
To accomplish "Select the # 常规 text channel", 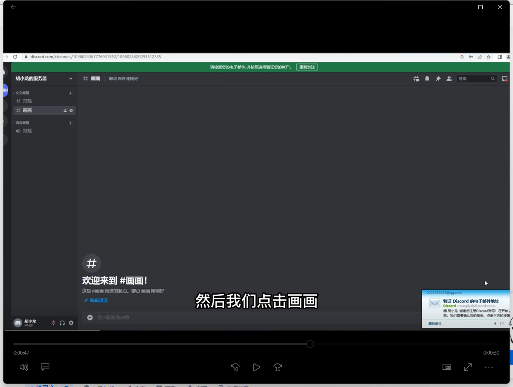I will pos(26,101).
